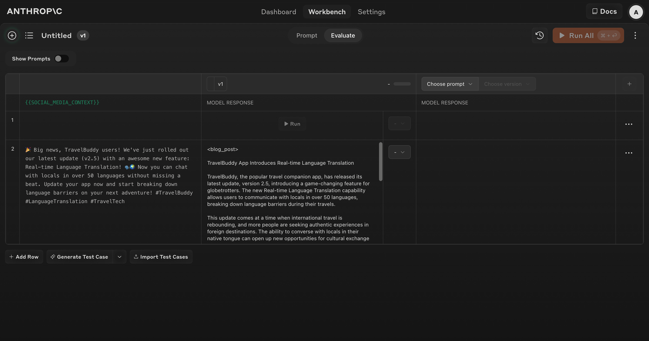
Task: Expand the Choose prompt dropdown
Action: click(449, 84)
